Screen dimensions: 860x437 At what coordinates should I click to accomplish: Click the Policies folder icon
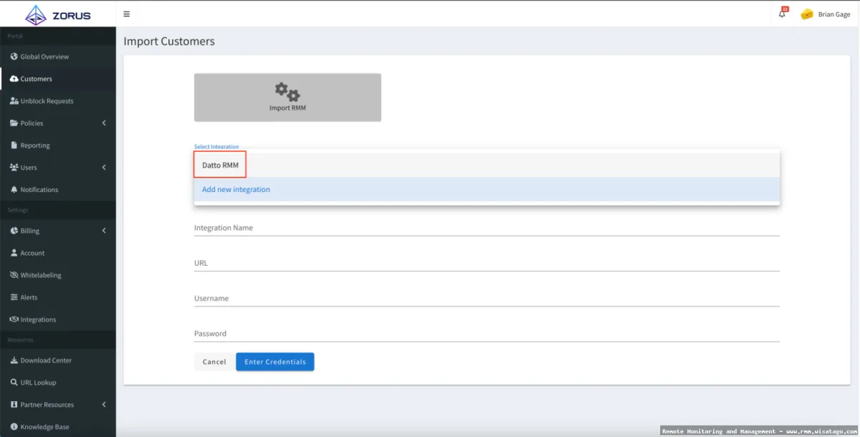[14, 123]
